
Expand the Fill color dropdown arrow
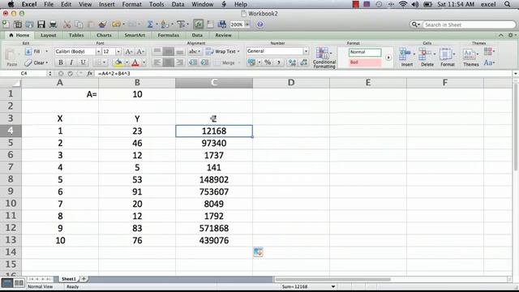127,62
